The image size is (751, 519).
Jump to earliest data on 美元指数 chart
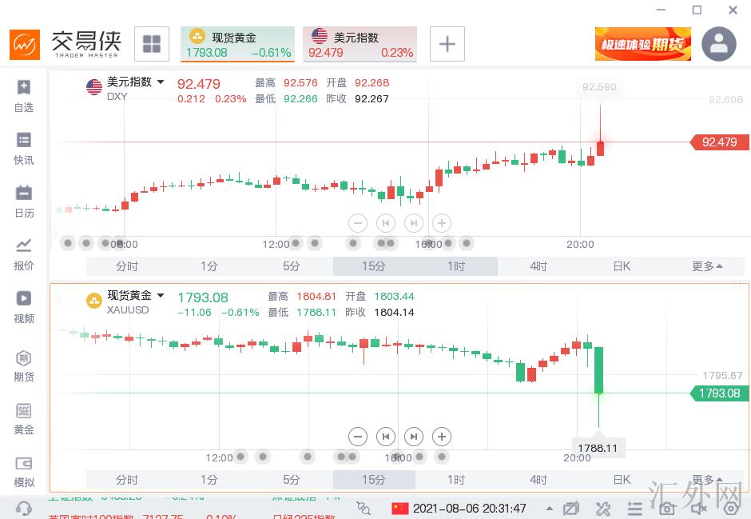386,223
